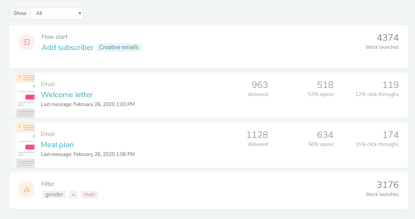Click the equals operator tag in Filter
The image size is (415, 219).
[x=73, y=194]
